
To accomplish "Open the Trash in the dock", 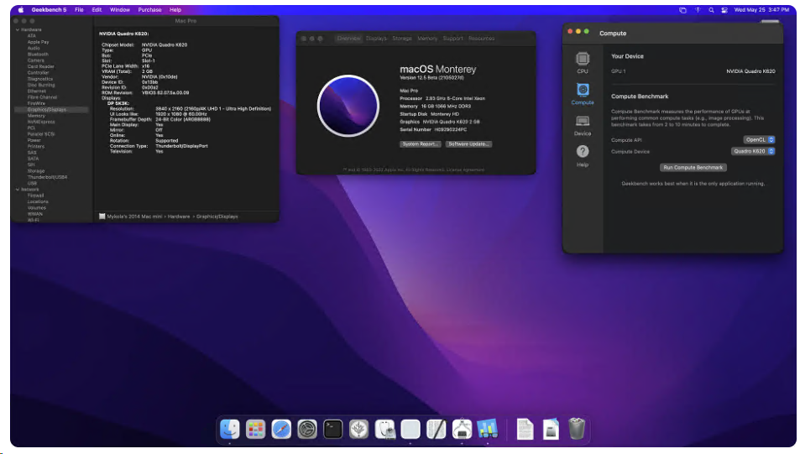I will coord(576,429).
